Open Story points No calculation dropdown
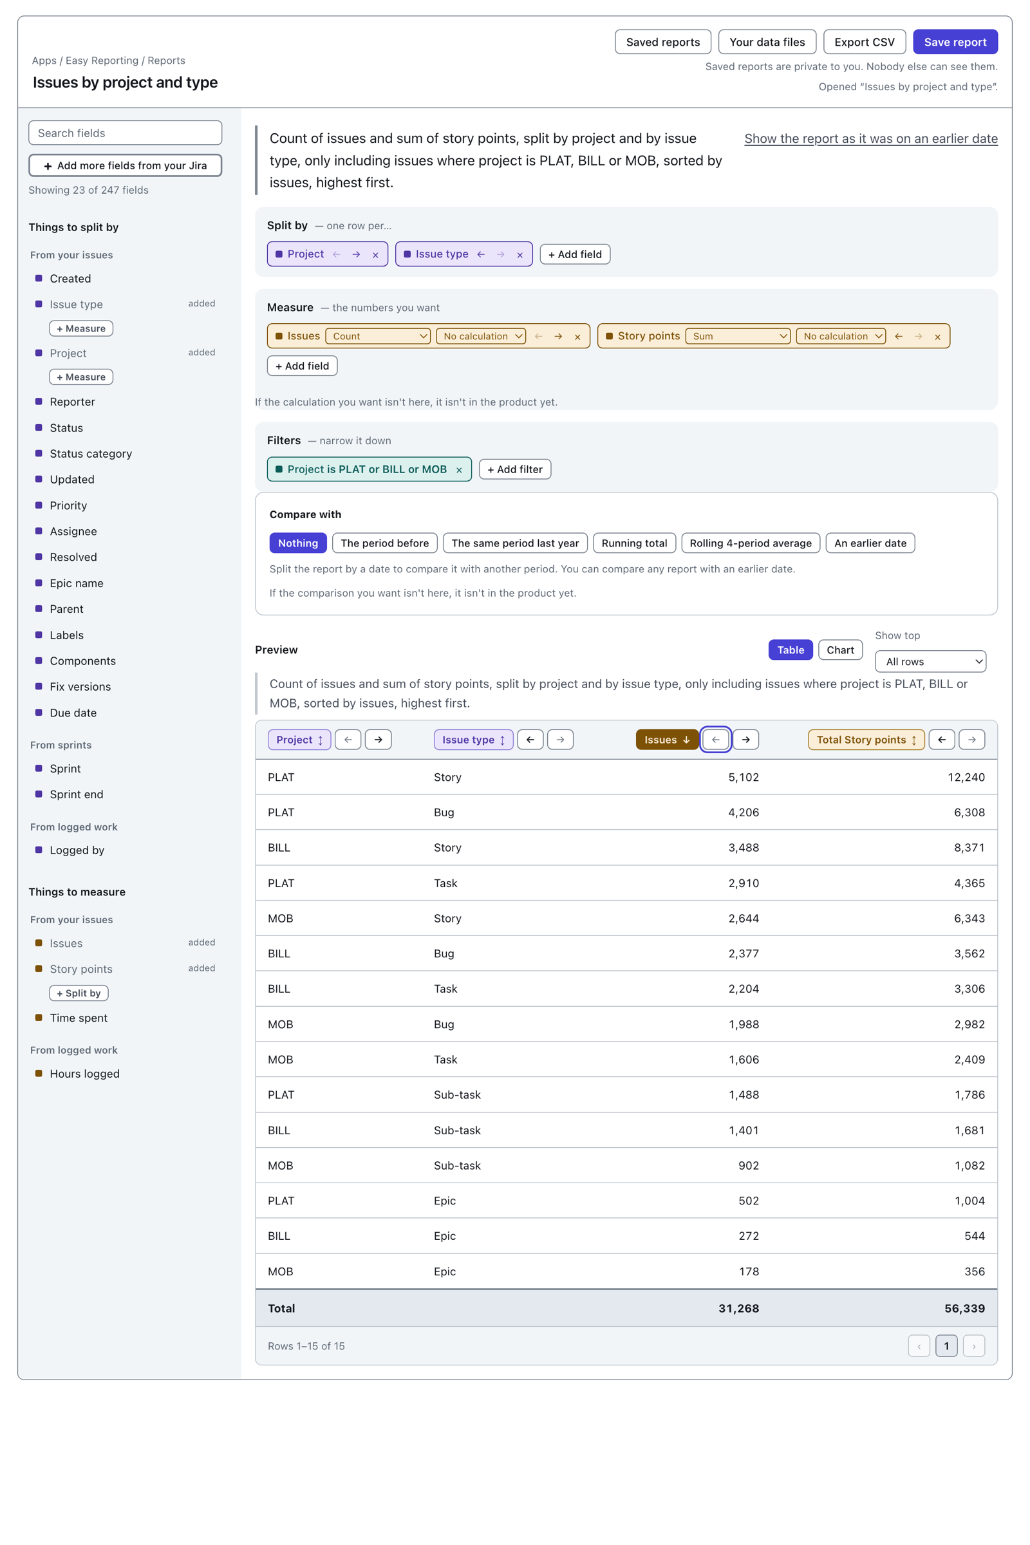This screenshot has height=1545, width=1030. 841,336
